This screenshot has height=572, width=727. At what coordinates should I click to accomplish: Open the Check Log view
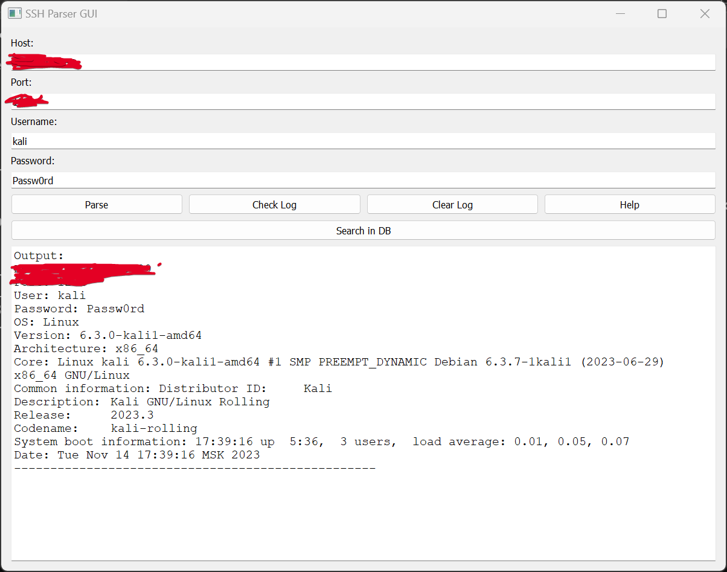click(274, 204)
